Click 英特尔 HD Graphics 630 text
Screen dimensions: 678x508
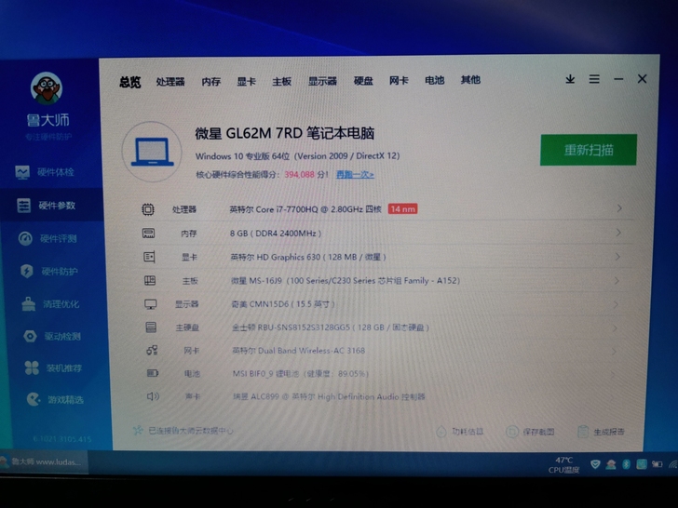(308, 257)
